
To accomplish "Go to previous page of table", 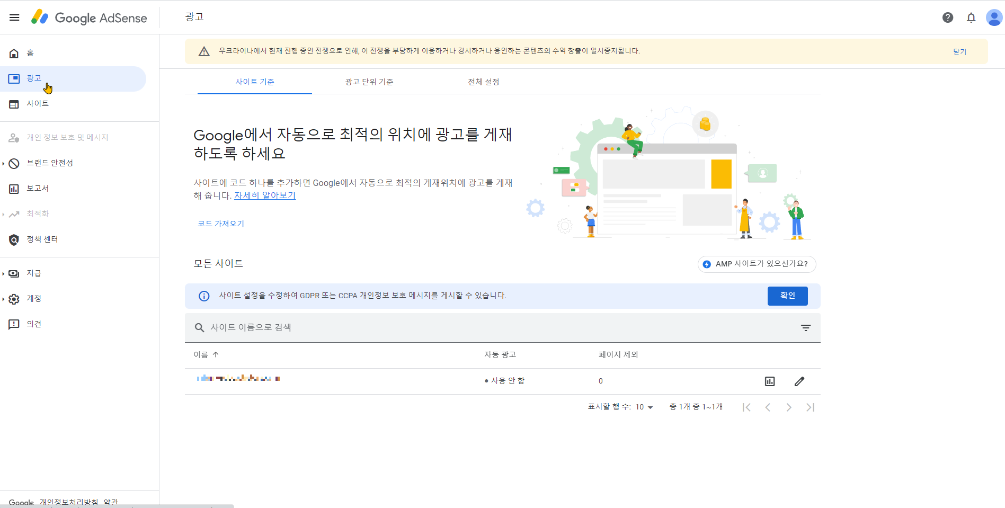I will click(x=768, y=407).
